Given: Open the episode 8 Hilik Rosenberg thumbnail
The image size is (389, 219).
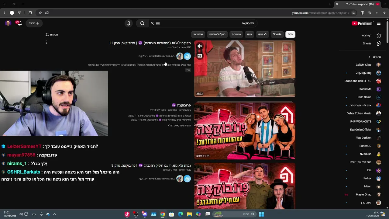Looking at the screenshot, I should pyautogui.click(x=245, y=186).
